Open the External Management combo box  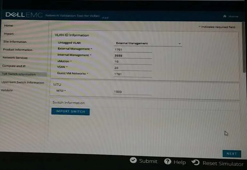click(148, 43)
